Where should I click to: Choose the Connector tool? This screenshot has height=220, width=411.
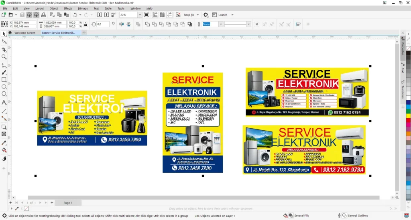pyautogui.click(x=4, y=118)
